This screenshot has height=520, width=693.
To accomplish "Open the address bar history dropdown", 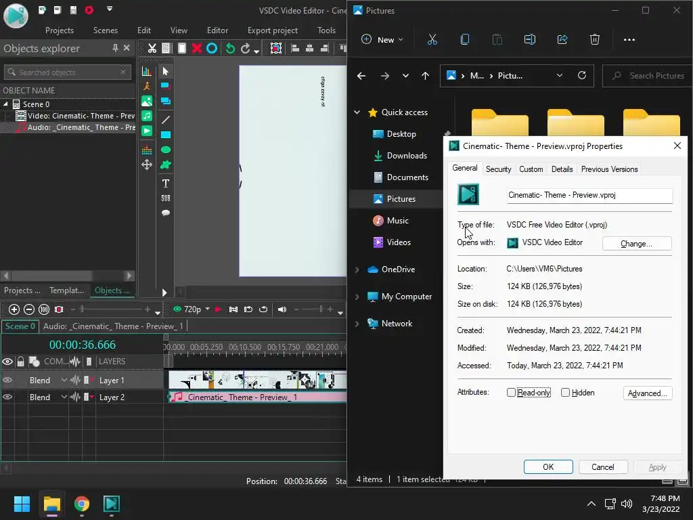I will click(560, 76).
